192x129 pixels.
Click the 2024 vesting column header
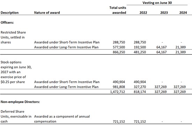(x=183, y=13)
